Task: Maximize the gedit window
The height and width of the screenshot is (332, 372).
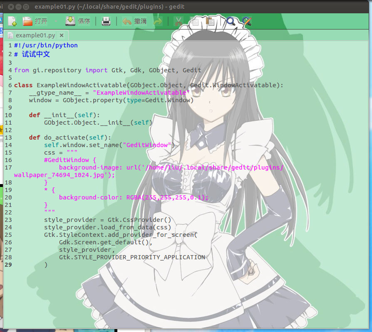Action: click(x=26, y=7)
